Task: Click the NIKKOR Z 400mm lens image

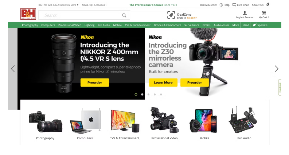Action: (x=64, y=63)
